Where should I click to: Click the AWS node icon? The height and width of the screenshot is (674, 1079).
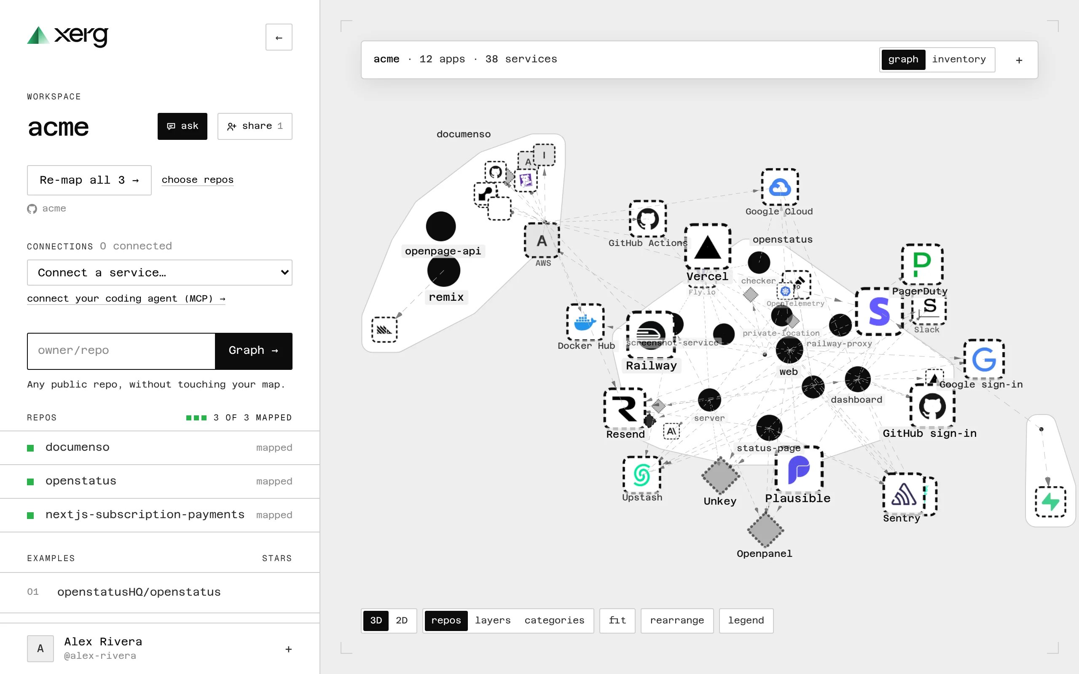coord(542,241)
